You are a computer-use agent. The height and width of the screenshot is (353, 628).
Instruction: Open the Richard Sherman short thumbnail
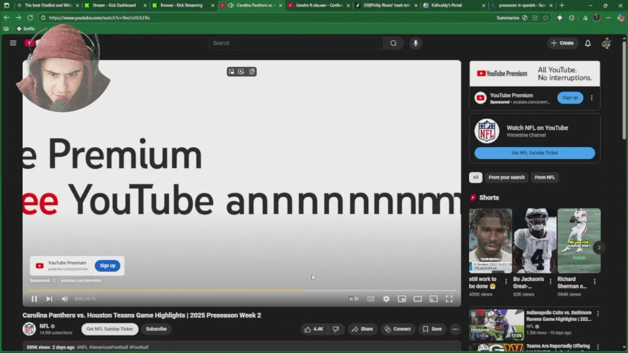point(579,241)
